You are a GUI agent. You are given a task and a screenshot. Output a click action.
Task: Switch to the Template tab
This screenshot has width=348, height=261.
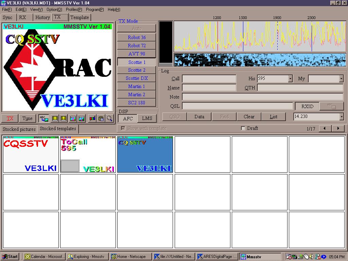coord(80,17)
